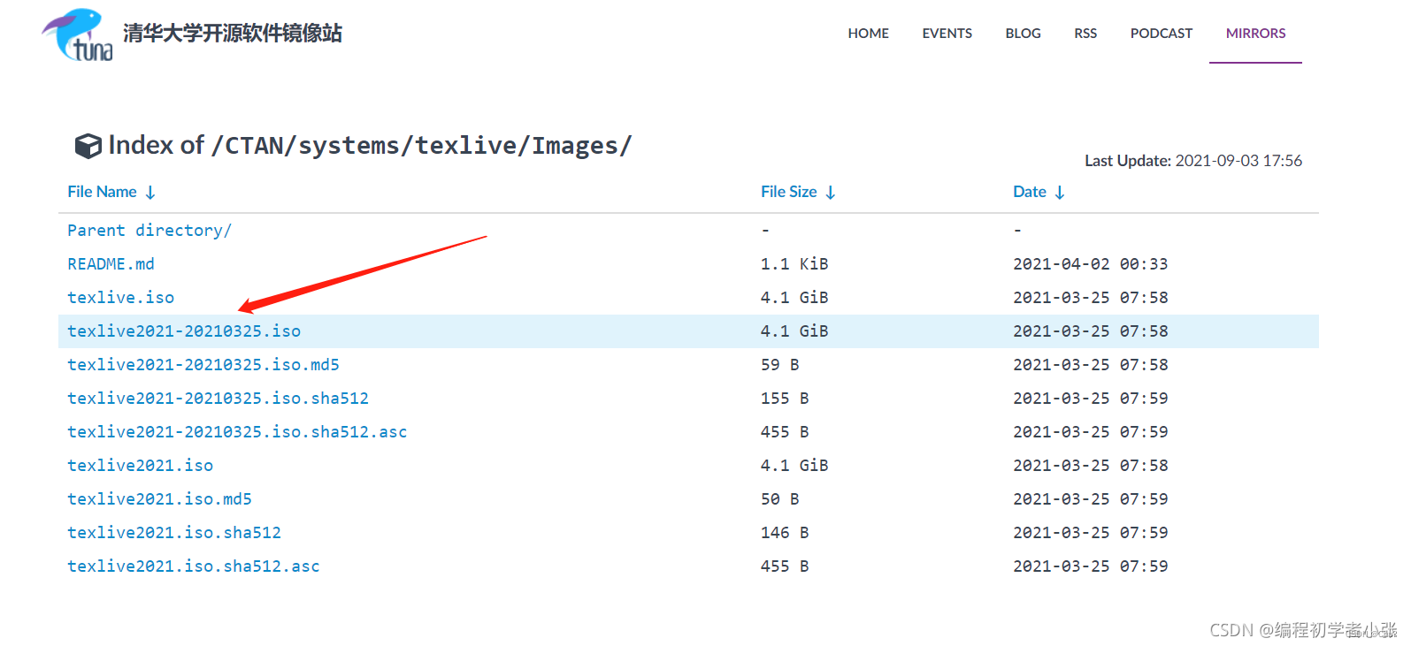Click the 50 B file size value
This screenshot has width=1411, height=646.
[780, 499]
